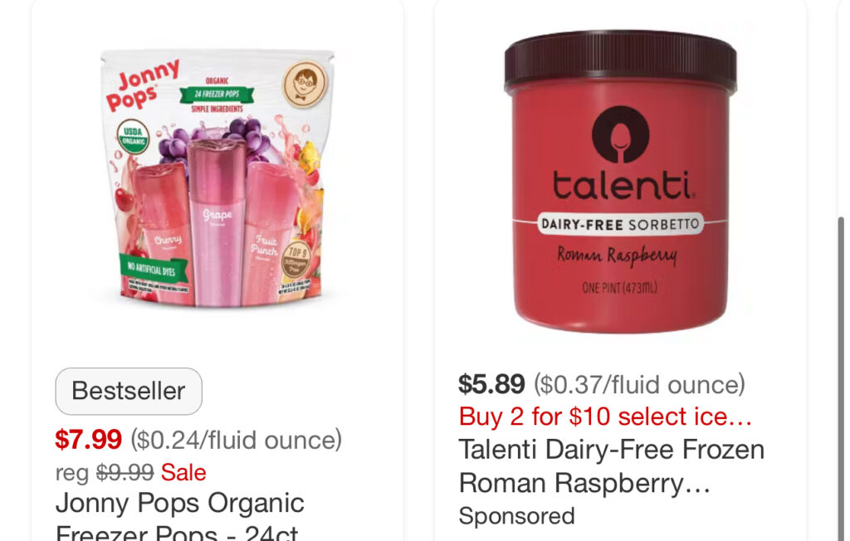850x541 pixels.
Task: Open the Buy 2 for $10 select ice offer
Action: 605,417
